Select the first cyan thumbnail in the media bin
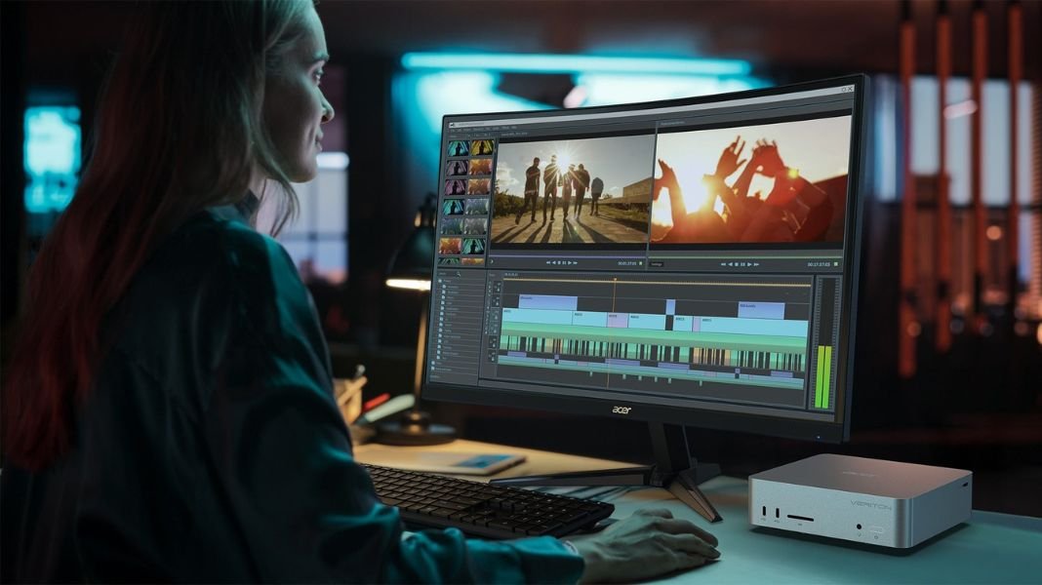 click(x=458, y=147)
